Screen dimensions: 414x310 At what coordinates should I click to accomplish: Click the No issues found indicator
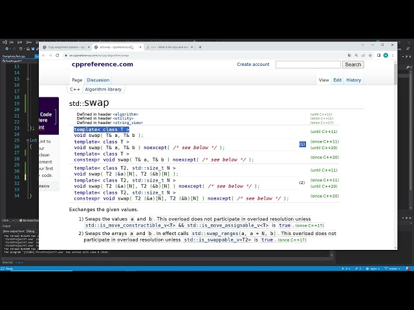click(28, 220)
